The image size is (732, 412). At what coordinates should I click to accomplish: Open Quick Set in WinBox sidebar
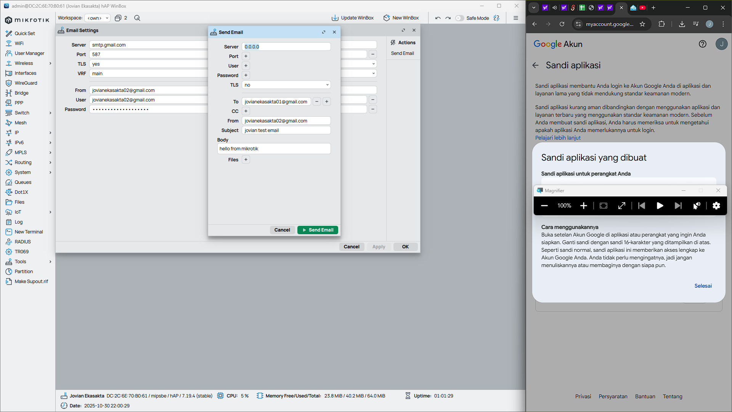(25, 34)
